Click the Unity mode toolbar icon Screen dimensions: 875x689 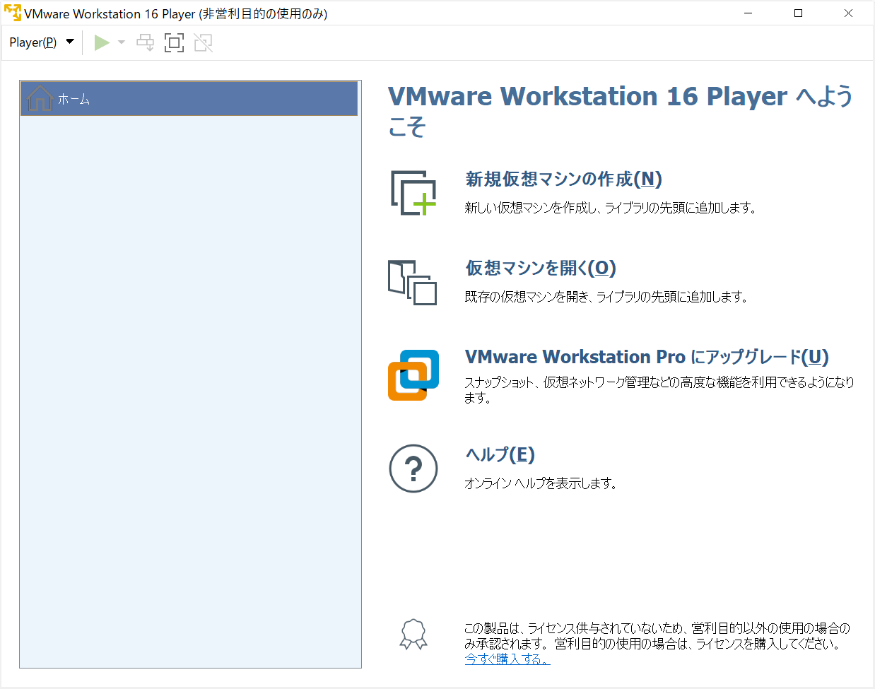[x=204, y=42]
